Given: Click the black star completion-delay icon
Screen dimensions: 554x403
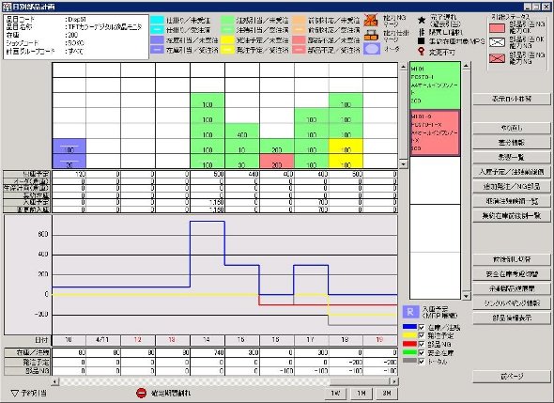Looking at the screenshot, I should tap(422, 20).
